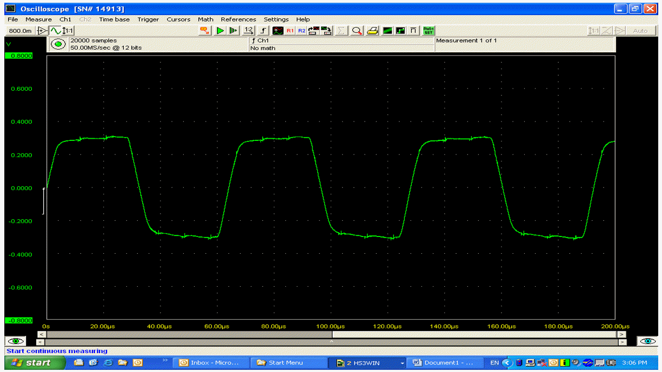
Task: Toggle the left eye visibility button
Action: click(x=16, y=341)
